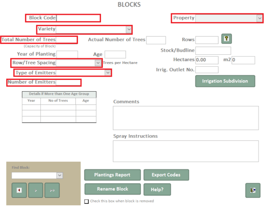Click the Comments text box

(x=186, y=118)
